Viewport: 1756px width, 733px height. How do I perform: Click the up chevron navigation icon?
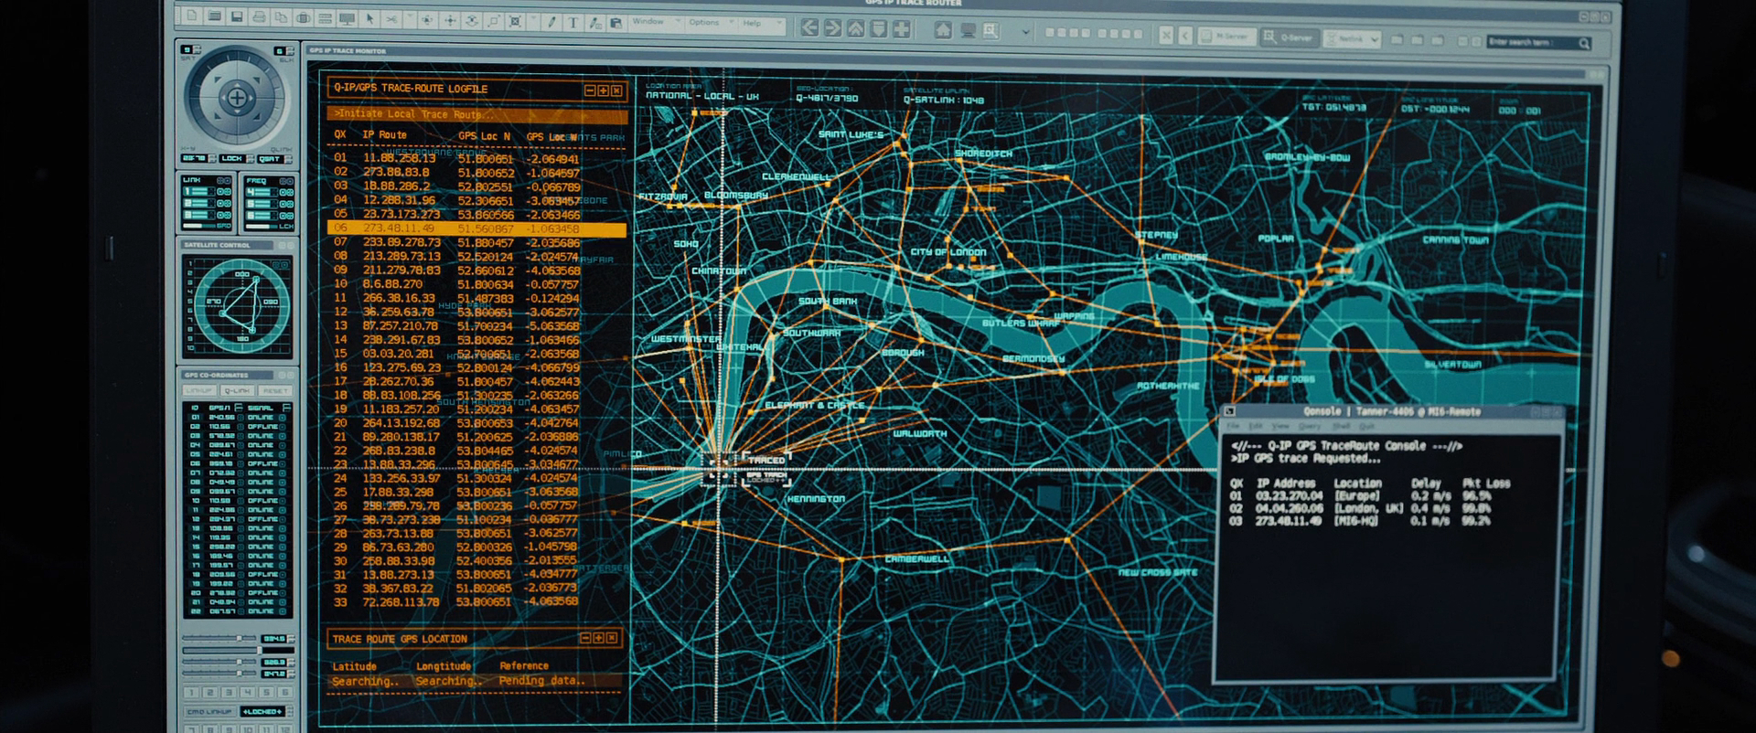click(x=856, y=28)
